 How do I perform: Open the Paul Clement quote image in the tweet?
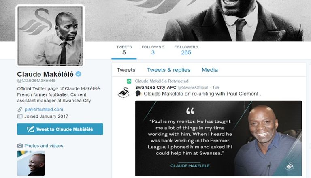coord(218,138)
